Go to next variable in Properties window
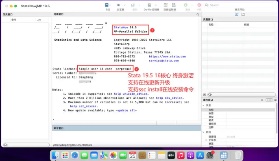 [271, 100]
